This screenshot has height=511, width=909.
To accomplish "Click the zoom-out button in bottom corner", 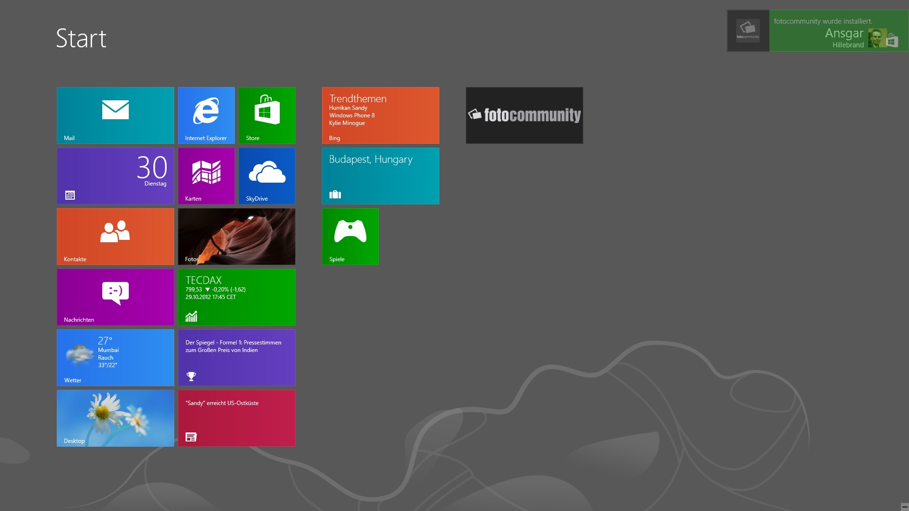I will [x=904, y=506].
